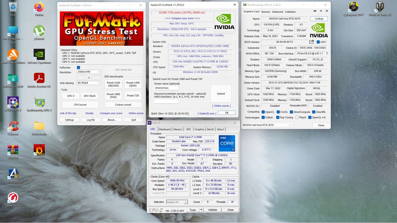Open the FurMark desktop shortcut

tap(39, 150)
